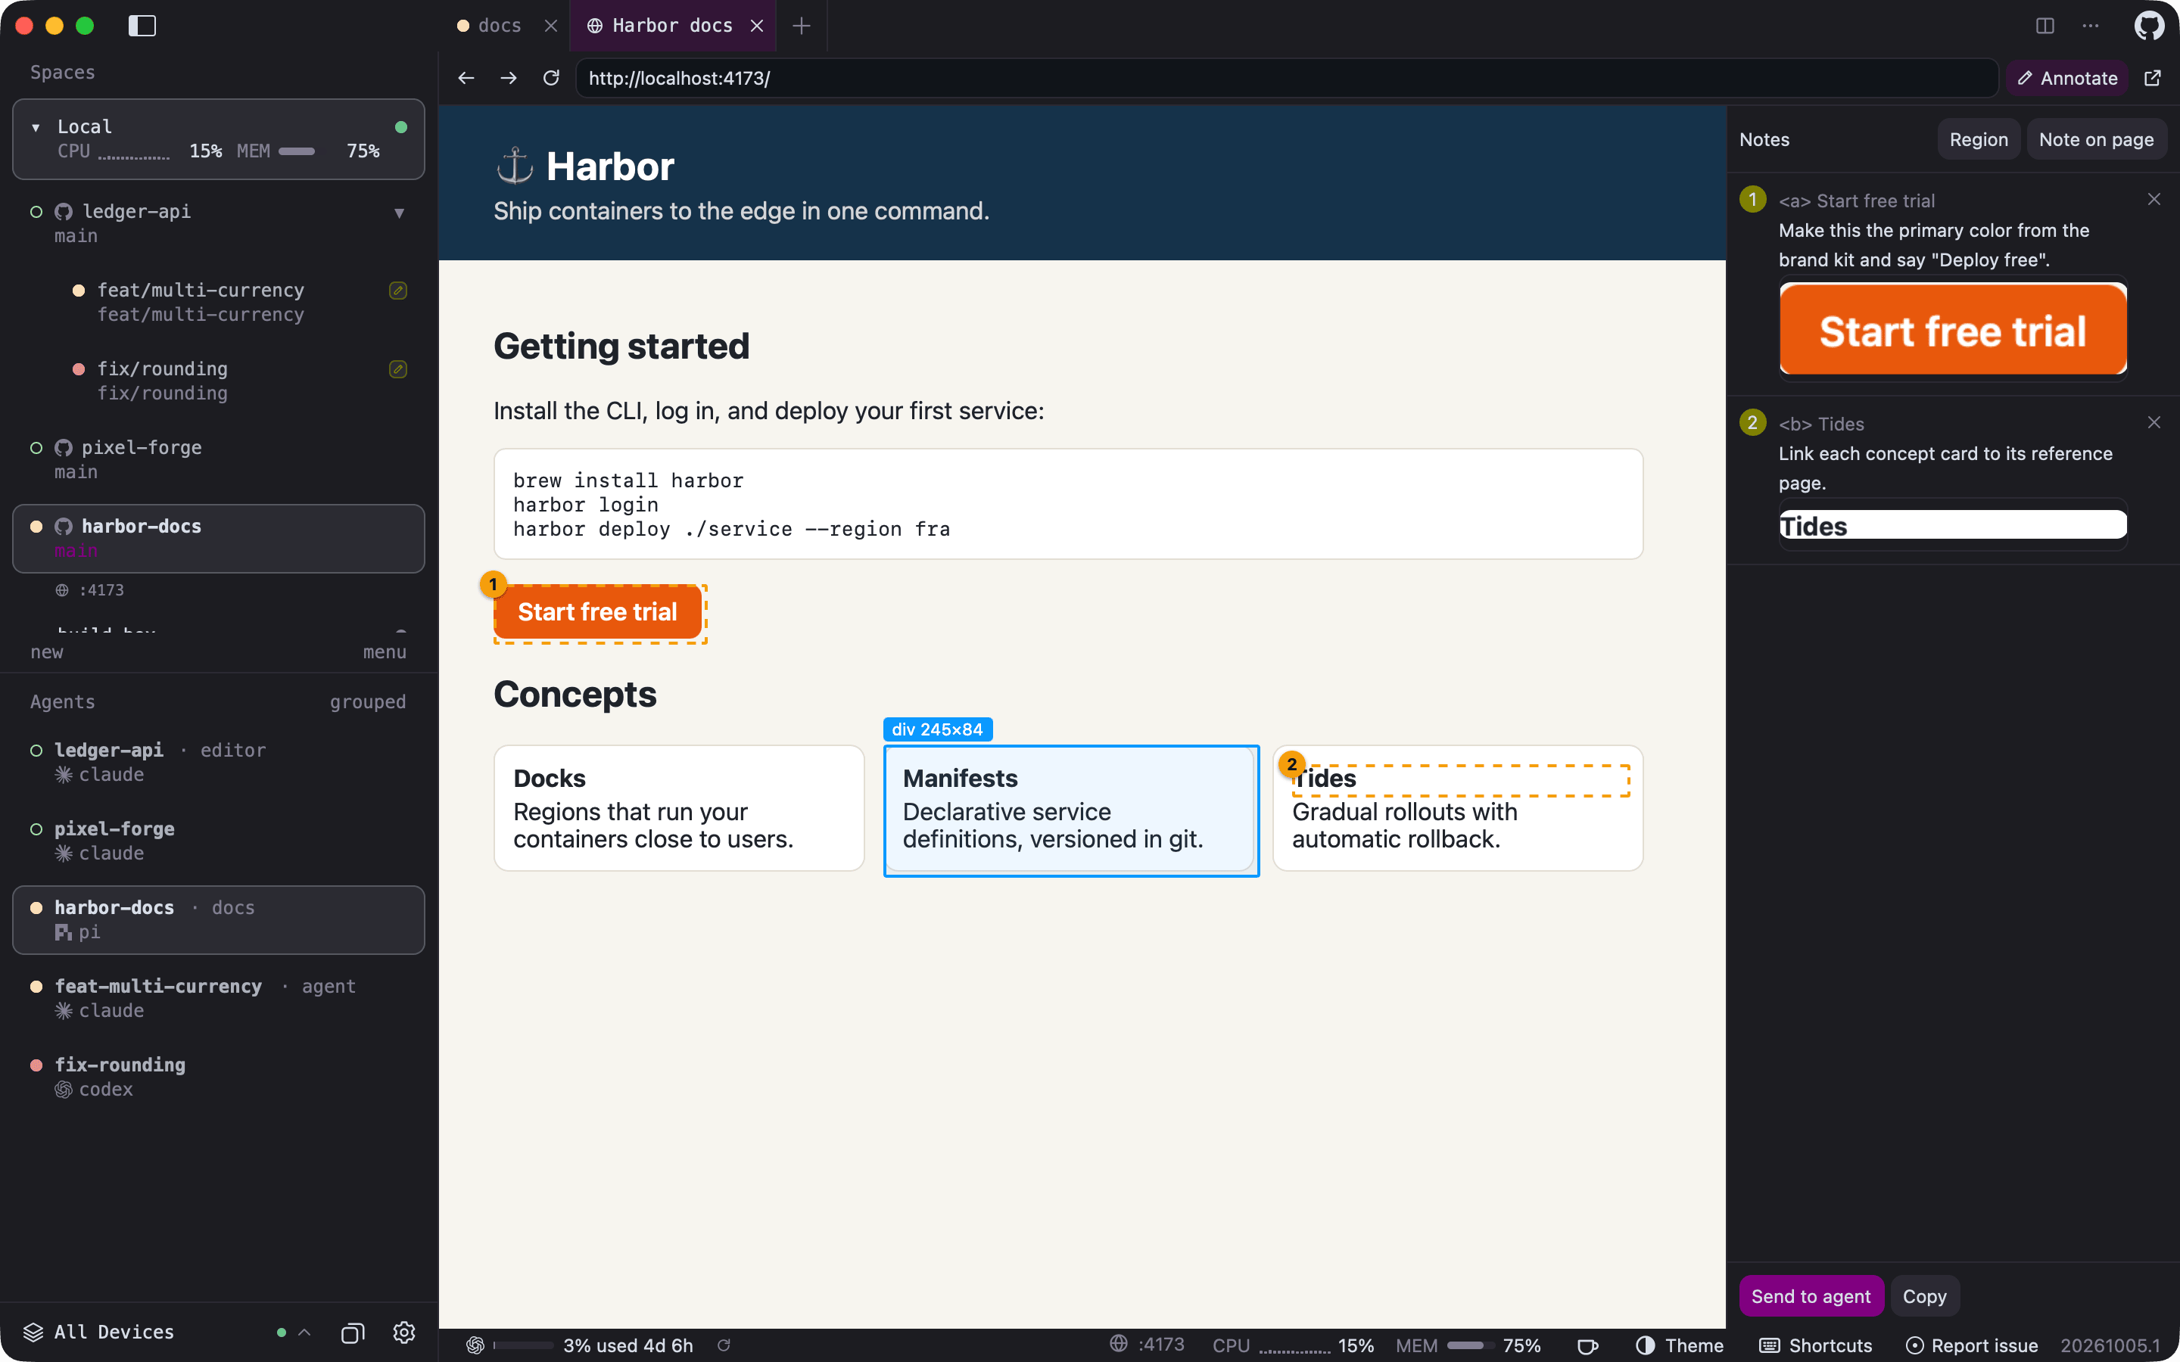Select the Manifests concept card

1071,810
